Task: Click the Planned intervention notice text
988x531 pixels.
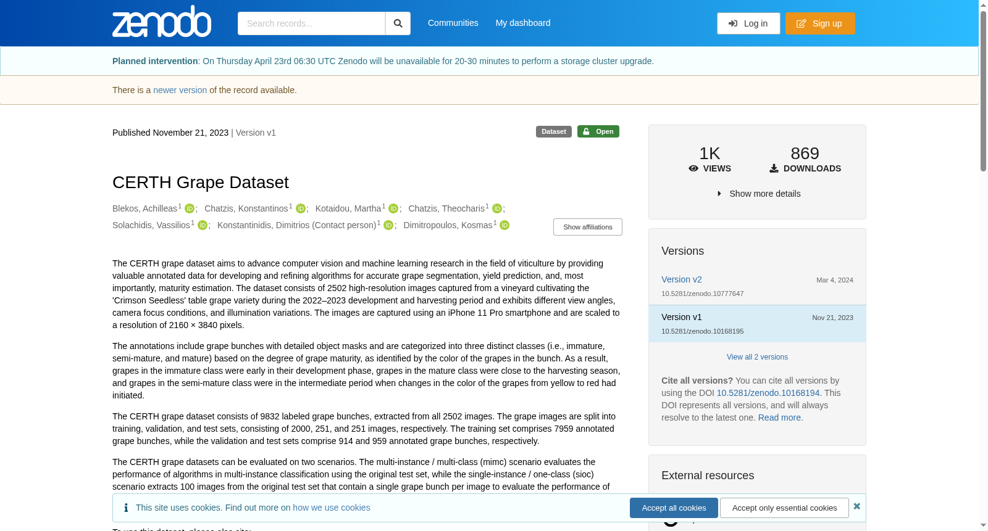Action: click(383, 61)
